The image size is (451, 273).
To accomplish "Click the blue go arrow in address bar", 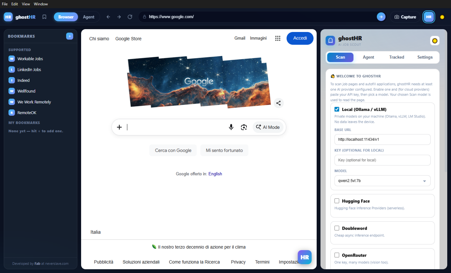I will point(381,17).
